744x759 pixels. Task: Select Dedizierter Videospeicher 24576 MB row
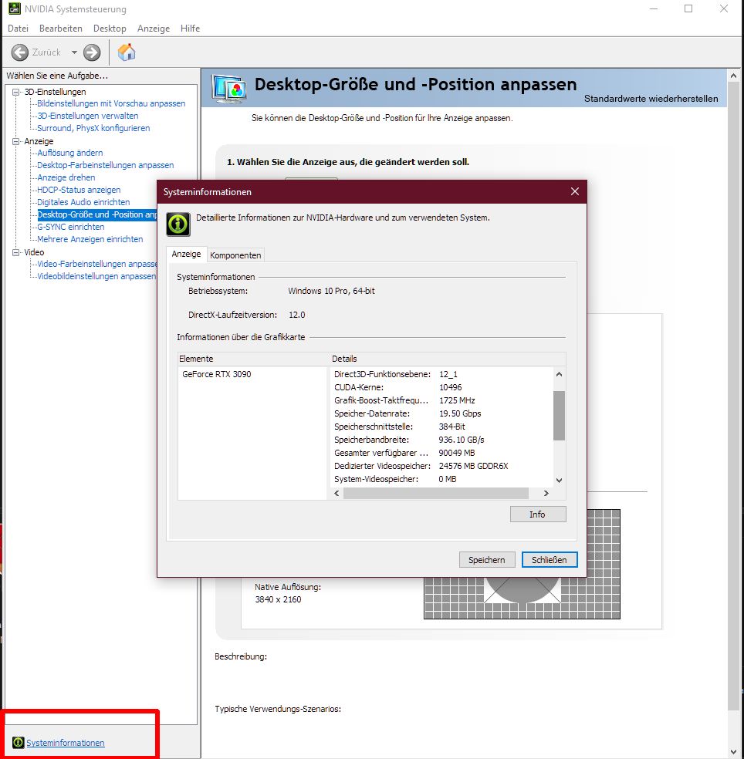[421, 466]
